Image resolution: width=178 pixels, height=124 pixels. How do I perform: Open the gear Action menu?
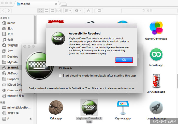[x=78, y=11]
